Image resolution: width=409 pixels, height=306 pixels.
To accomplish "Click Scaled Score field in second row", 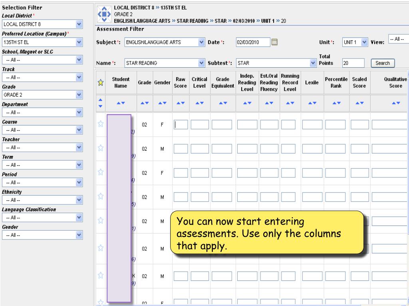I will (x=360, y=149).
